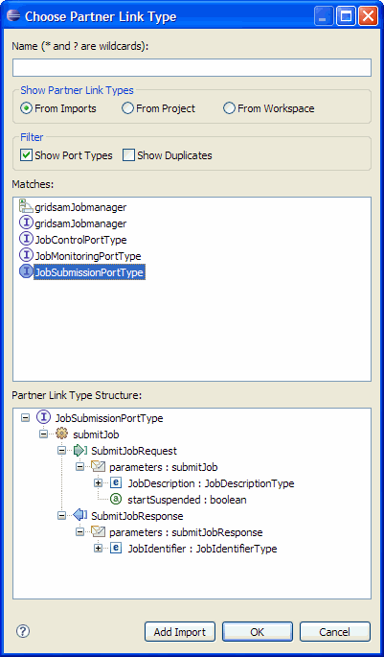Select the From Project radio button
The image size is (384, 657).
coord(127,108)
